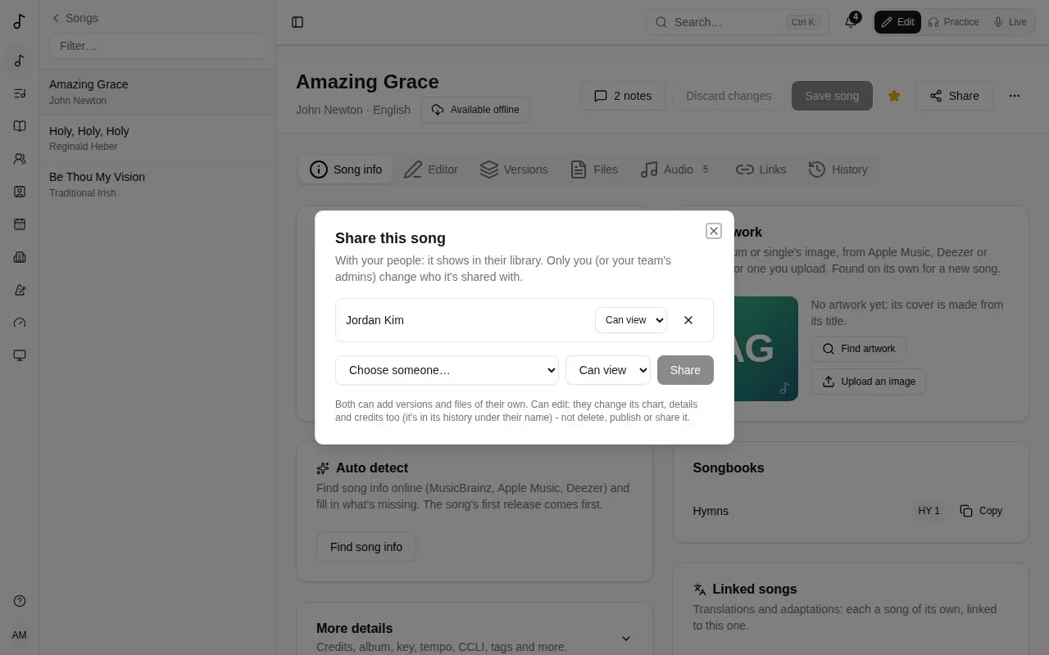Switch to Live mode
This screenshot has height=655, width=1049.
[1010, 22]
